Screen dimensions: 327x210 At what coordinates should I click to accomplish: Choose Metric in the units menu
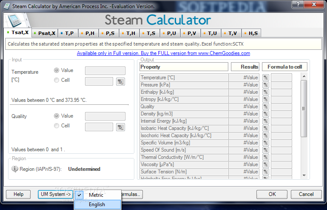click(98, 195)
